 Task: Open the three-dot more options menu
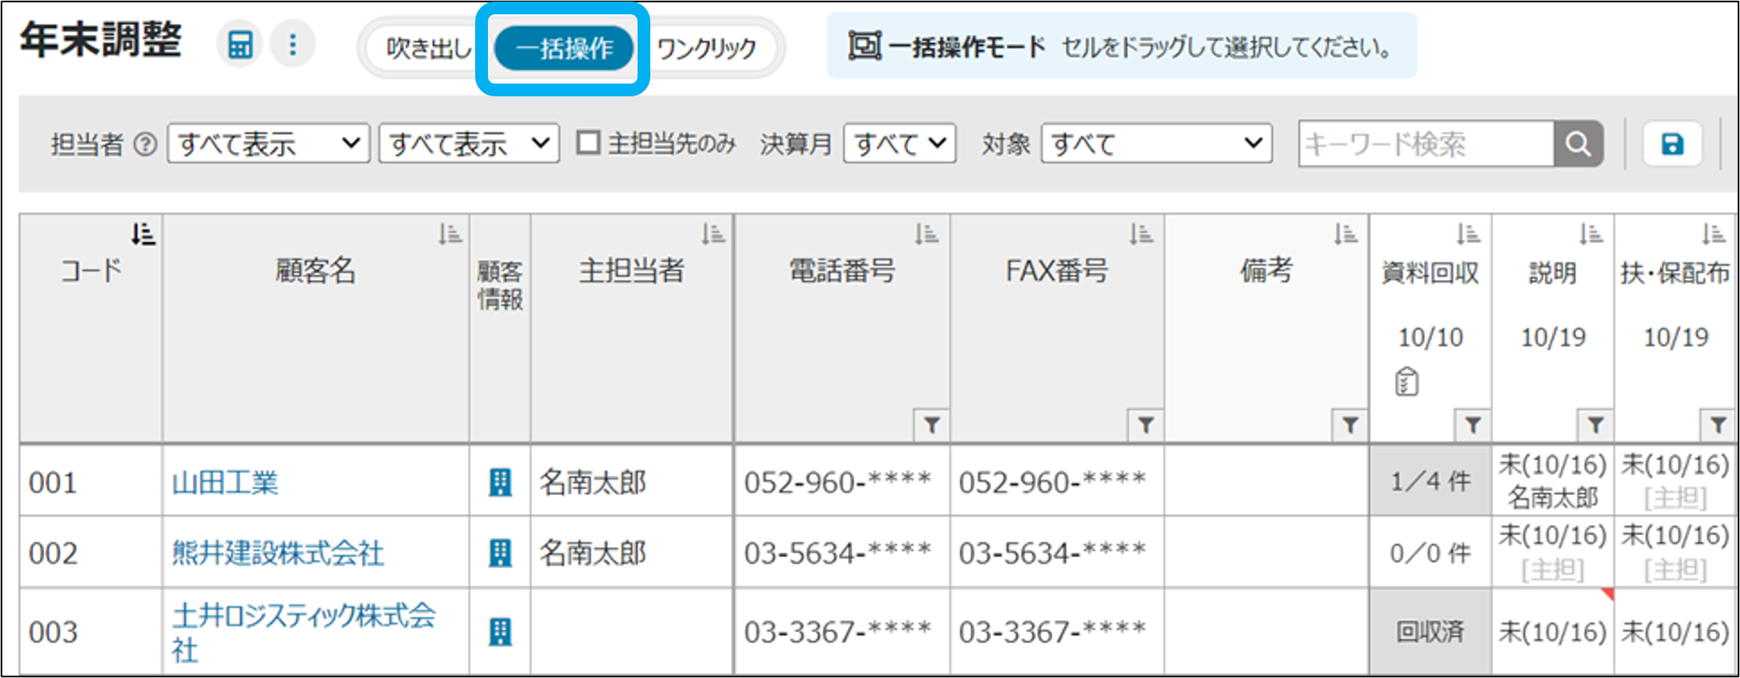tap(293, 45)
